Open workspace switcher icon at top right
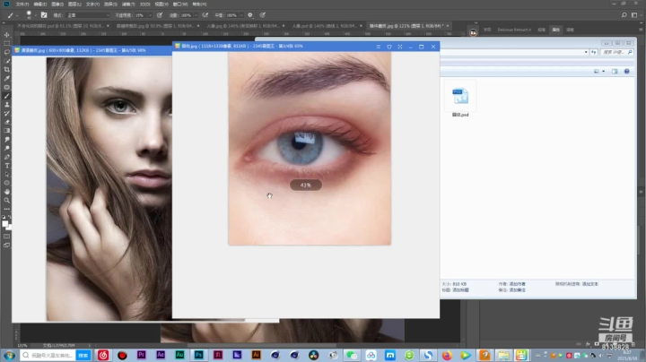646x362 pixels. tap(634, 15)
